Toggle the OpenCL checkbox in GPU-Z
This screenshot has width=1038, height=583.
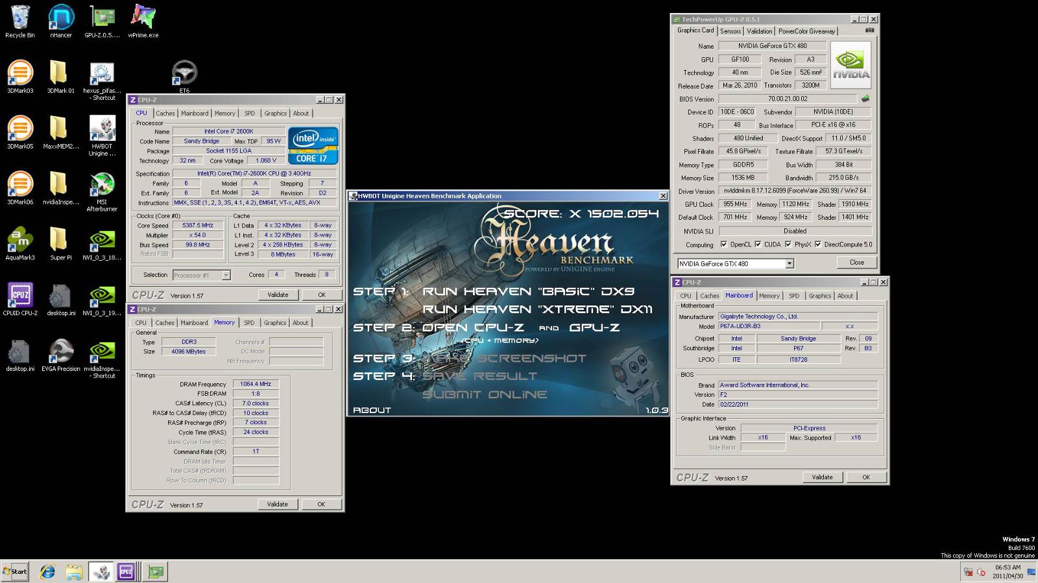pyautogui.click(x=723, y=244)
